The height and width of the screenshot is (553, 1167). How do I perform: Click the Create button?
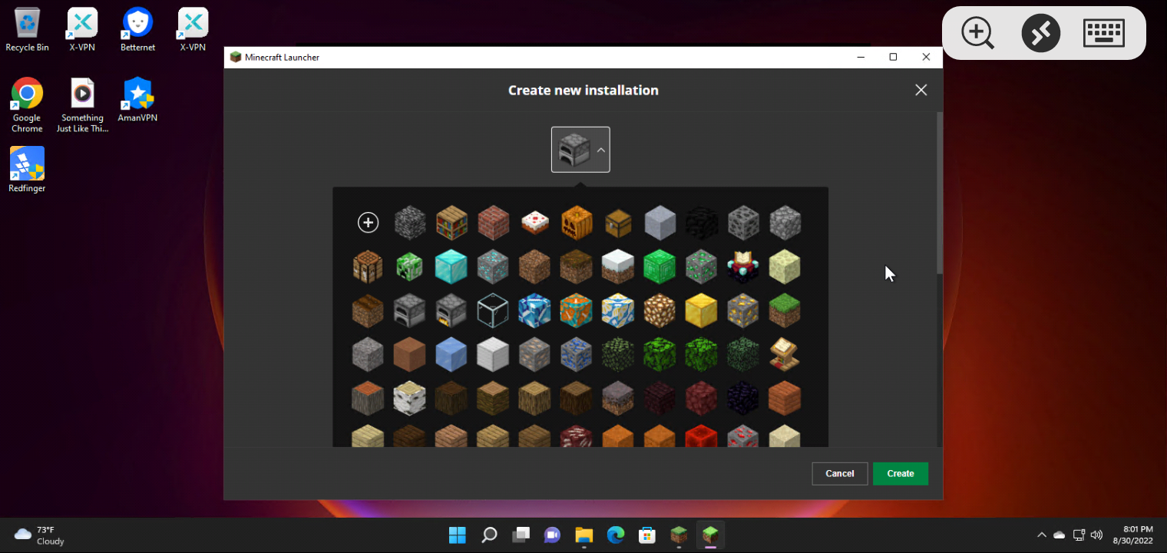[x=900, y=473]
